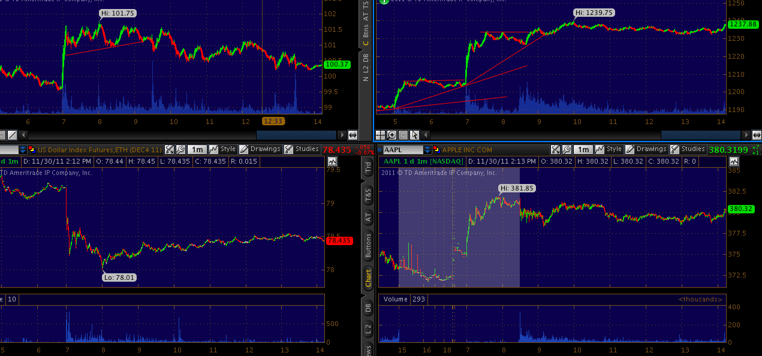The width and height of the screenshot is (762, 356).
Task: Click the left scroll arrow under the top-right chart
Action: click(x=425, y=135)
